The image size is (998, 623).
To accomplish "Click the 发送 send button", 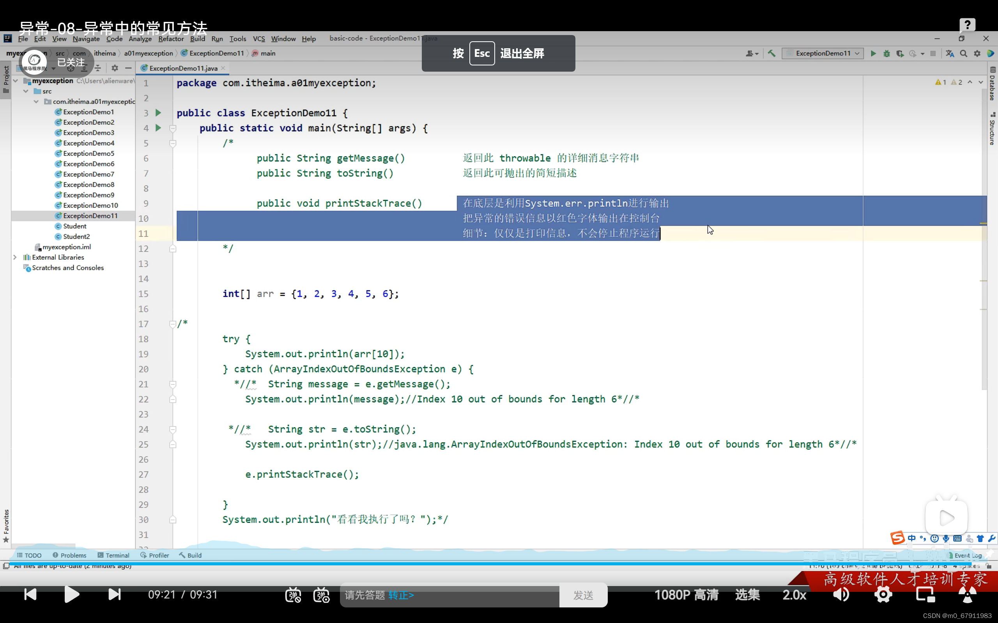I will 583,595.
